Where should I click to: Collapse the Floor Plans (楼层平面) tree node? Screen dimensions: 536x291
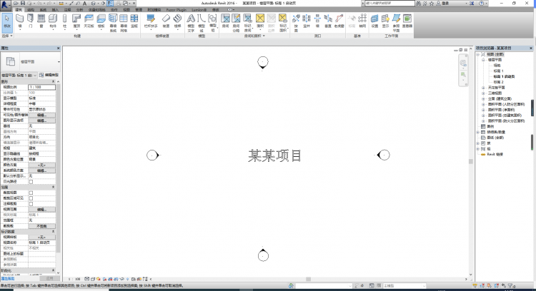click(x=483, y=60)
